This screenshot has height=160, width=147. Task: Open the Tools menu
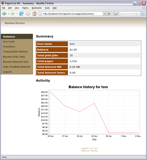pyautogui.click(x=47, y=8)
